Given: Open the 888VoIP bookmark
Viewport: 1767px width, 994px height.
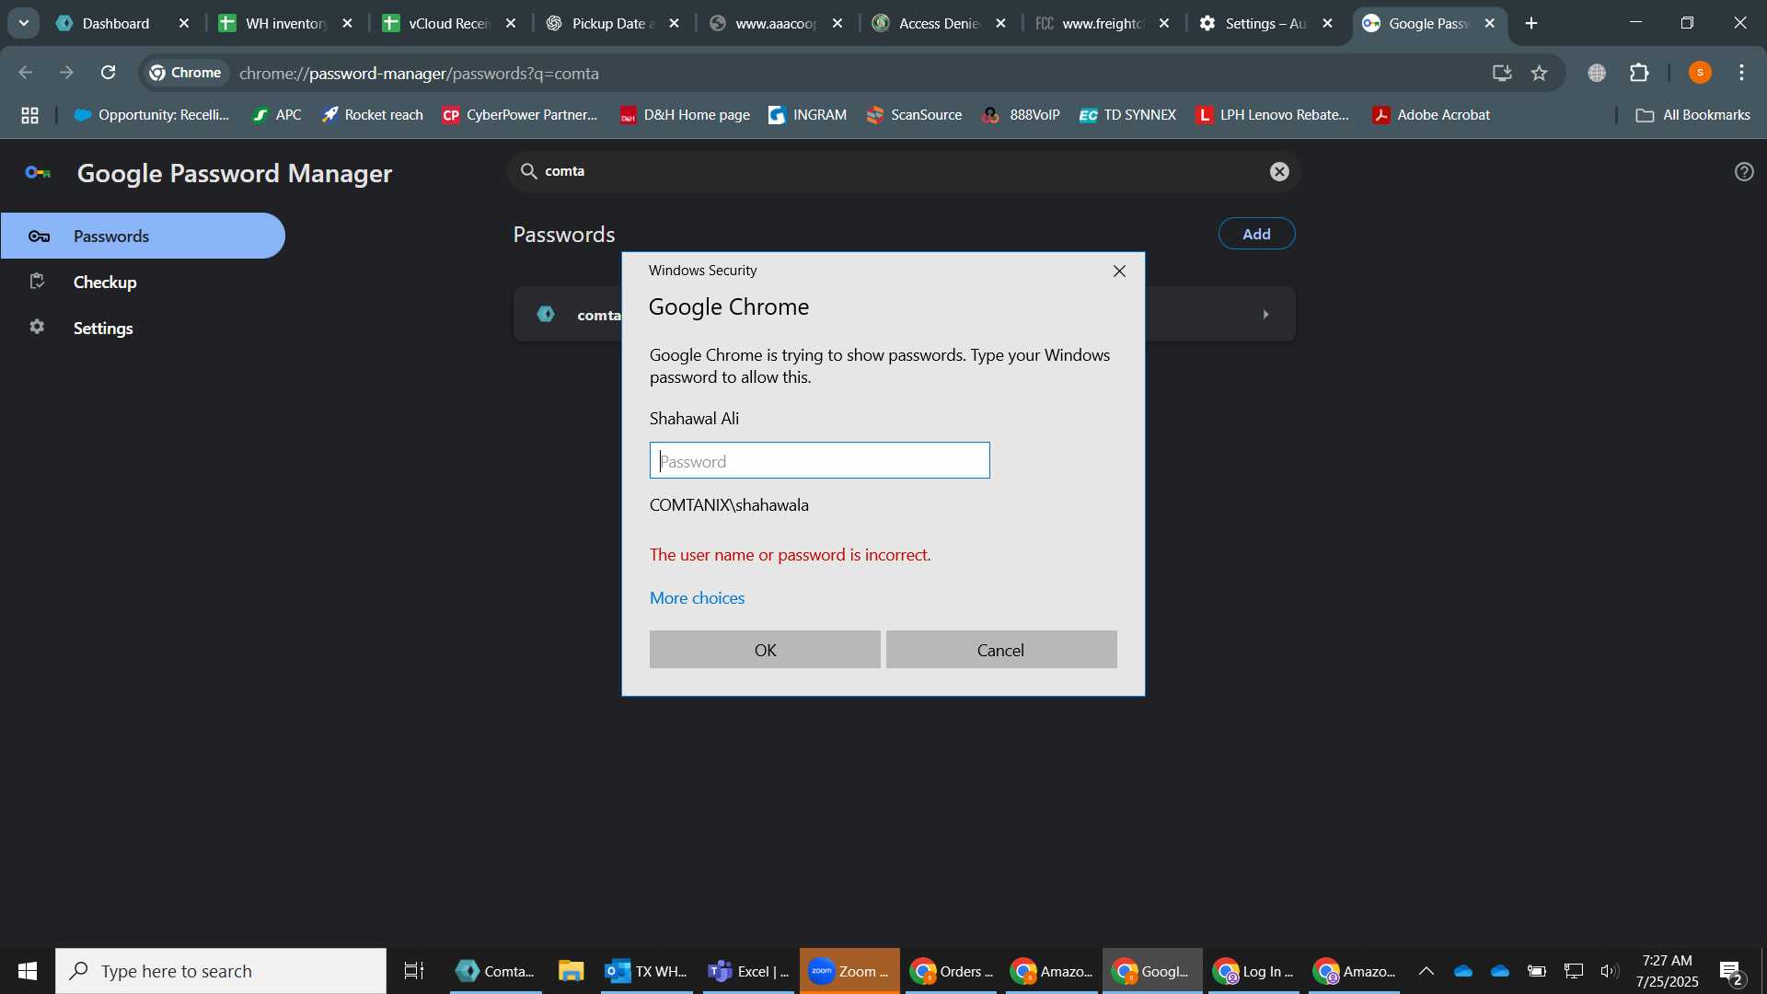Looking at the screenshot, I should (x=1021, y=115).
